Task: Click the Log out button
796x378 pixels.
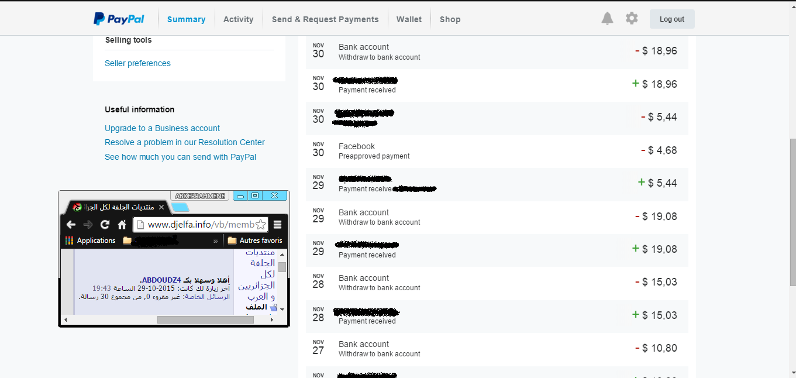Action: click(672, 19)
